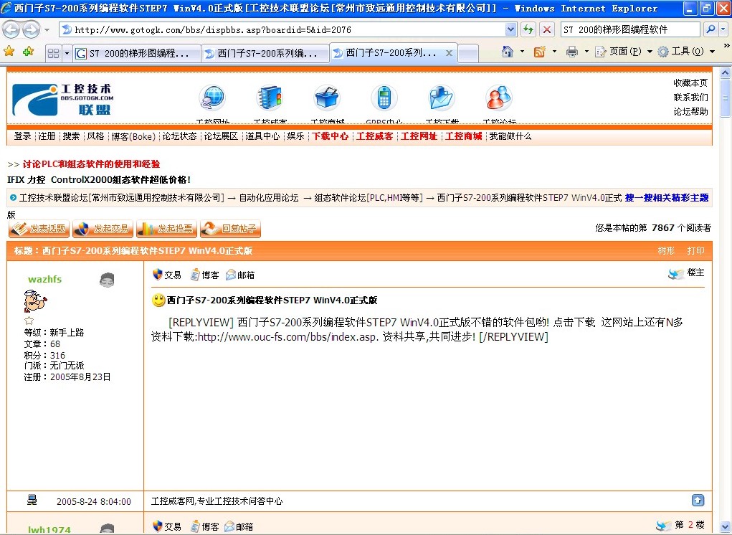Open the 我能做什么 nav item
This screenshot has width=732, height=535.
[x=510, y=136]
